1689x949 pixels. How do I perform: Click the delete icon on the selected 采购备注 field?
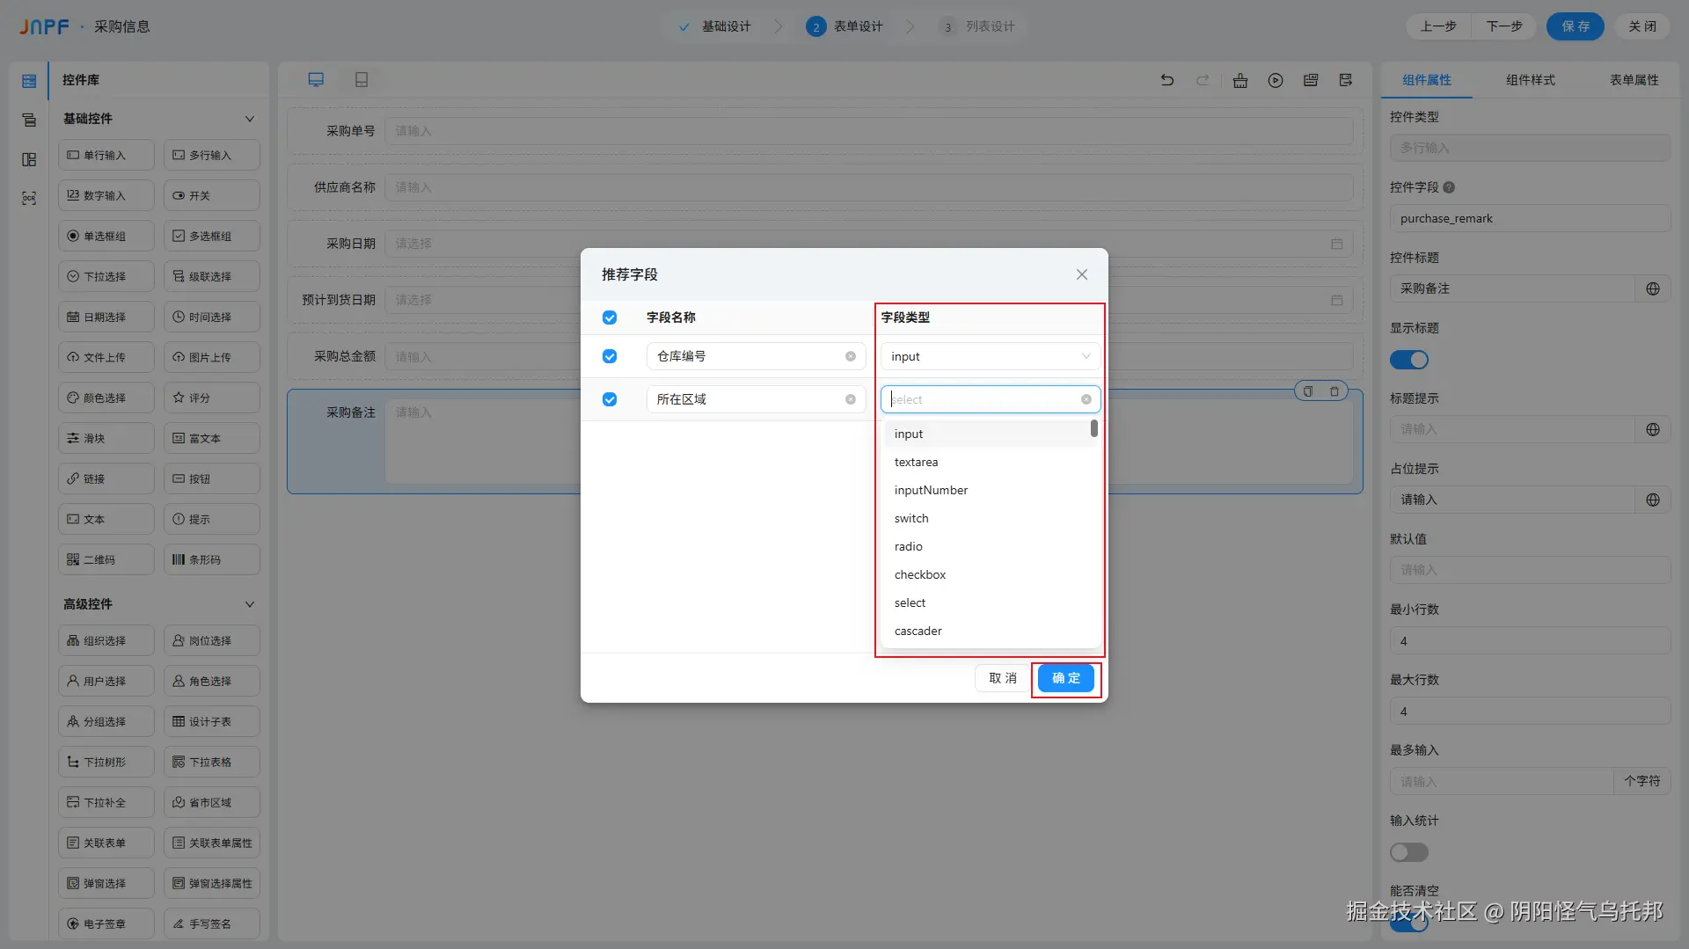[x=1334, y=391]
